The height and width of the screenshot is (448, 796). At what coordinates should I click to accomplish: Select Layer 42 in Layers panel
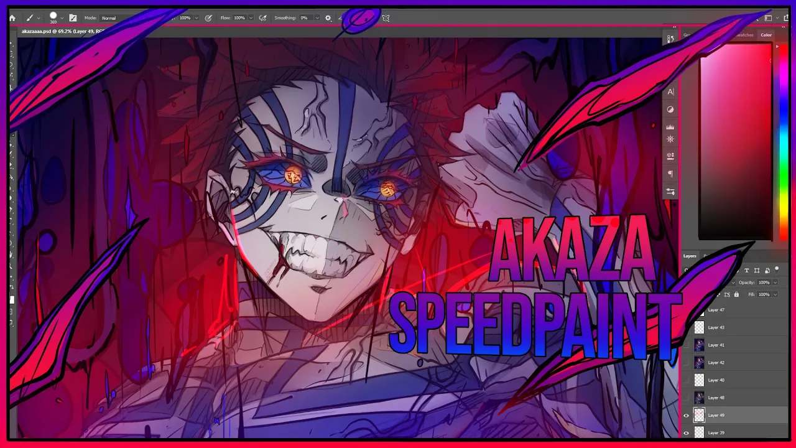coord(735,362)
